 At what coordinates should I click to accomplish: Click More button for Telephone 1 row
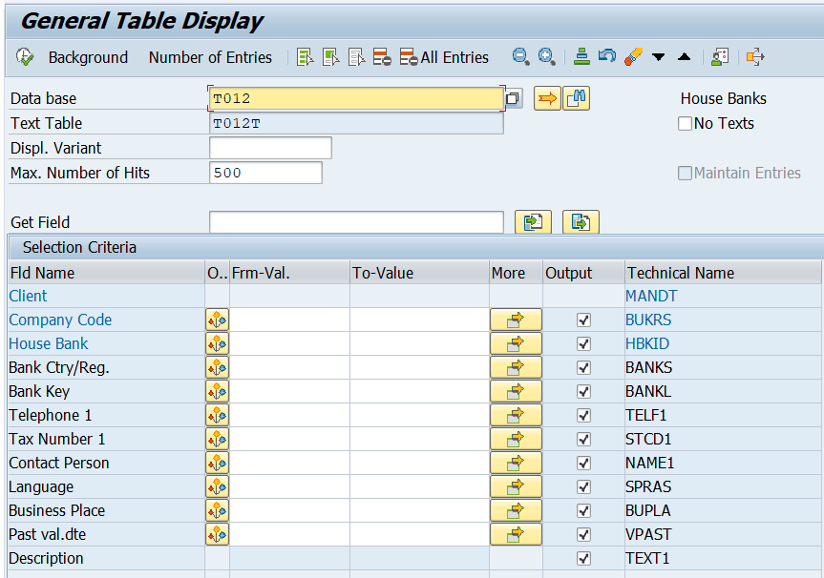(x=516, y=415)
